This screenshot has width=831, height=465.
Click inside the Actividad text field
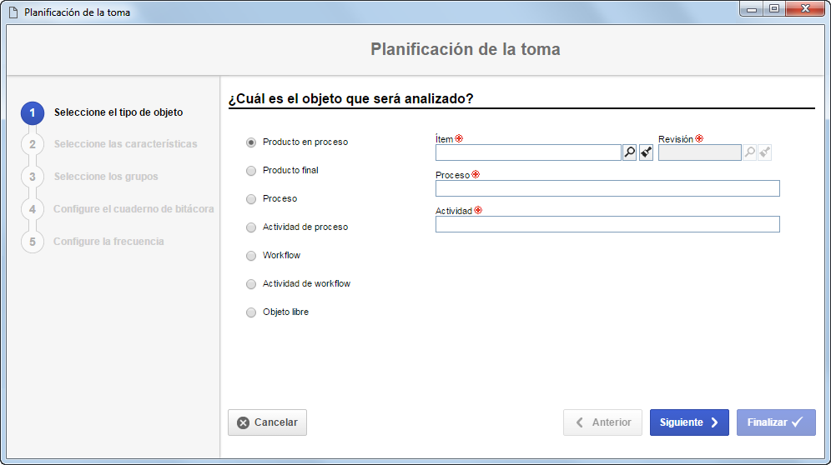(607, 224)
